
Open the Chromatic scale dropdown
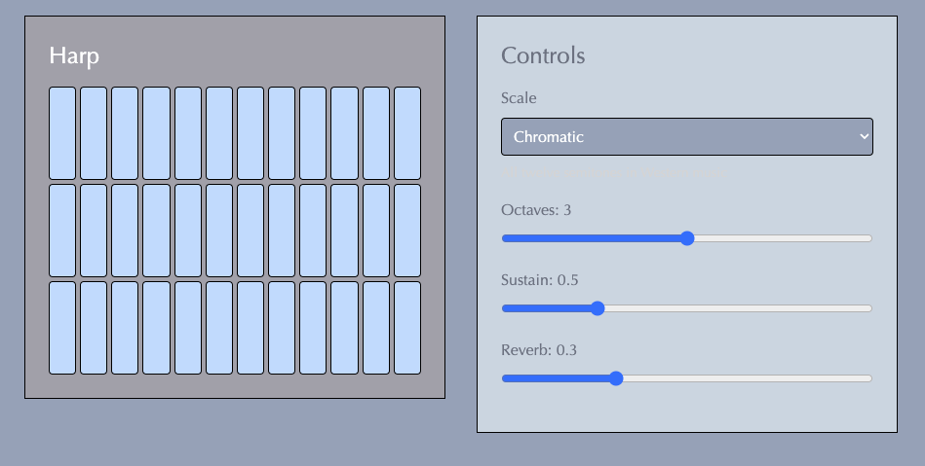[x=686, y=136]
